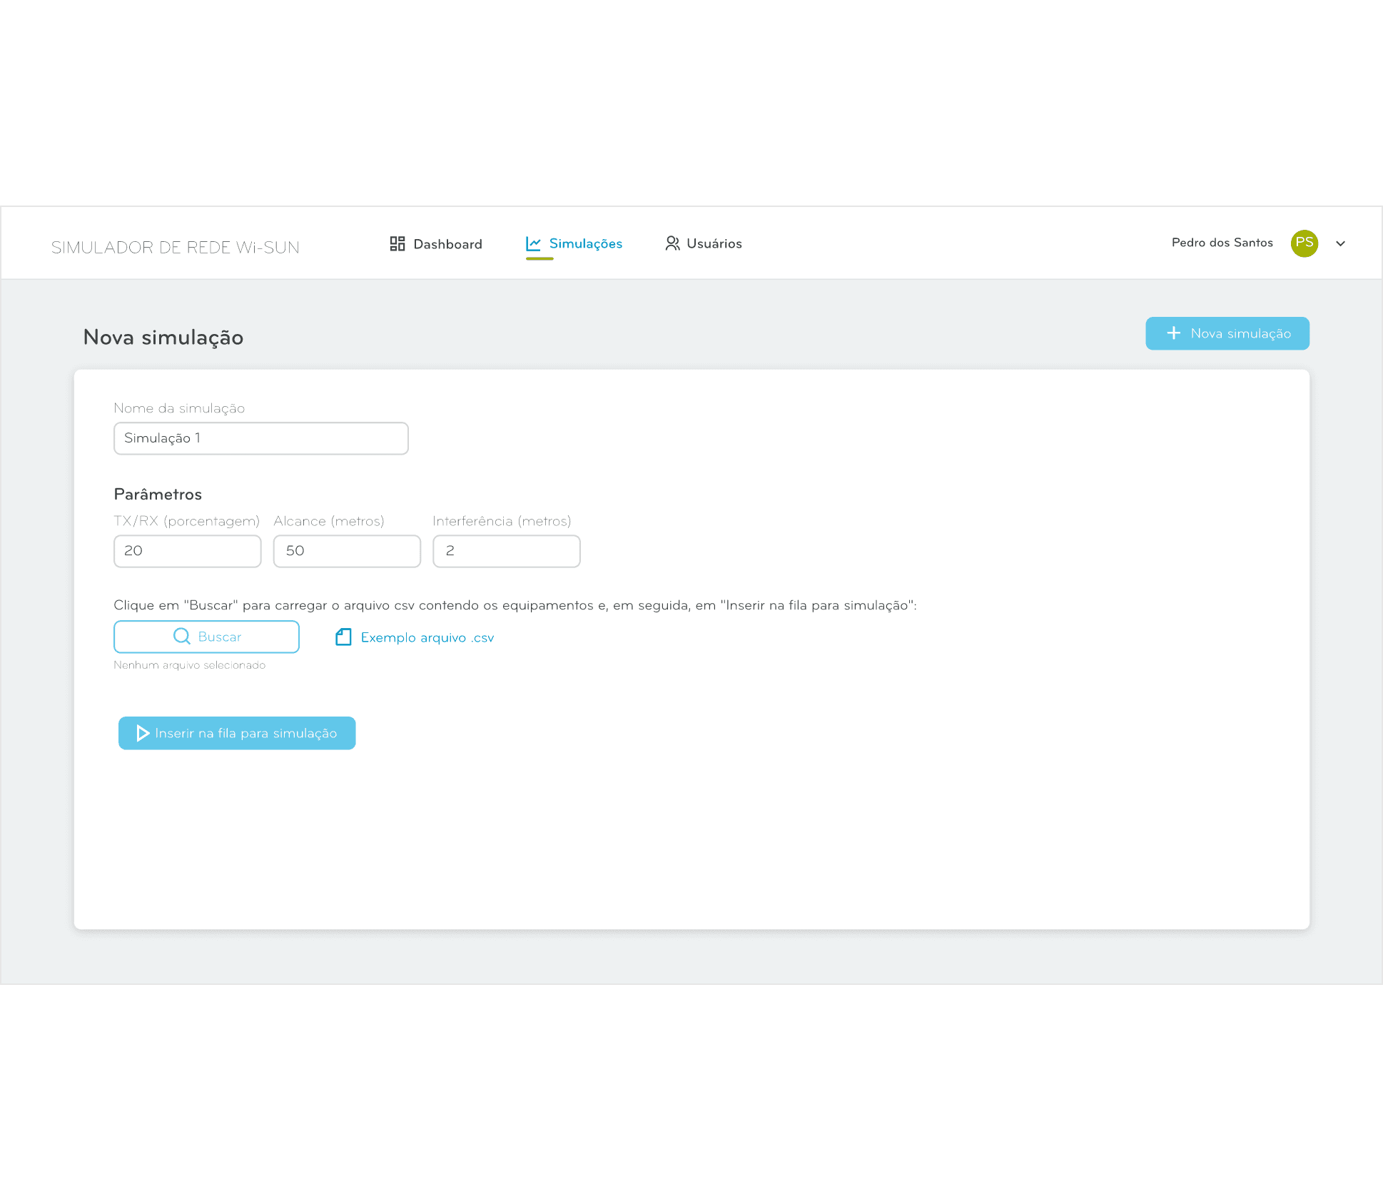Click the magnifier icon in Buscar
1383x1189 pixels.
(182, 637)
